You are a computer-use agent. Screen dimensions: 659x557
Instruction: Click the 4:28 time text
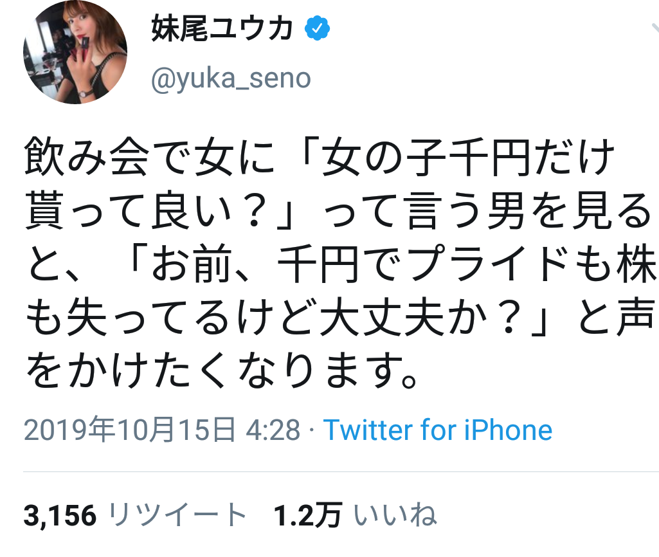pos(273,430)
